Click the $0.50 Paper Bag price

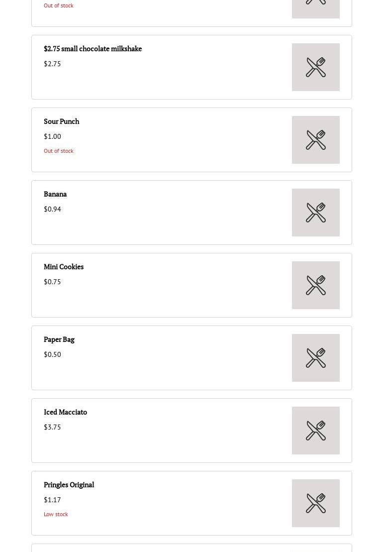tap(52, 354)
